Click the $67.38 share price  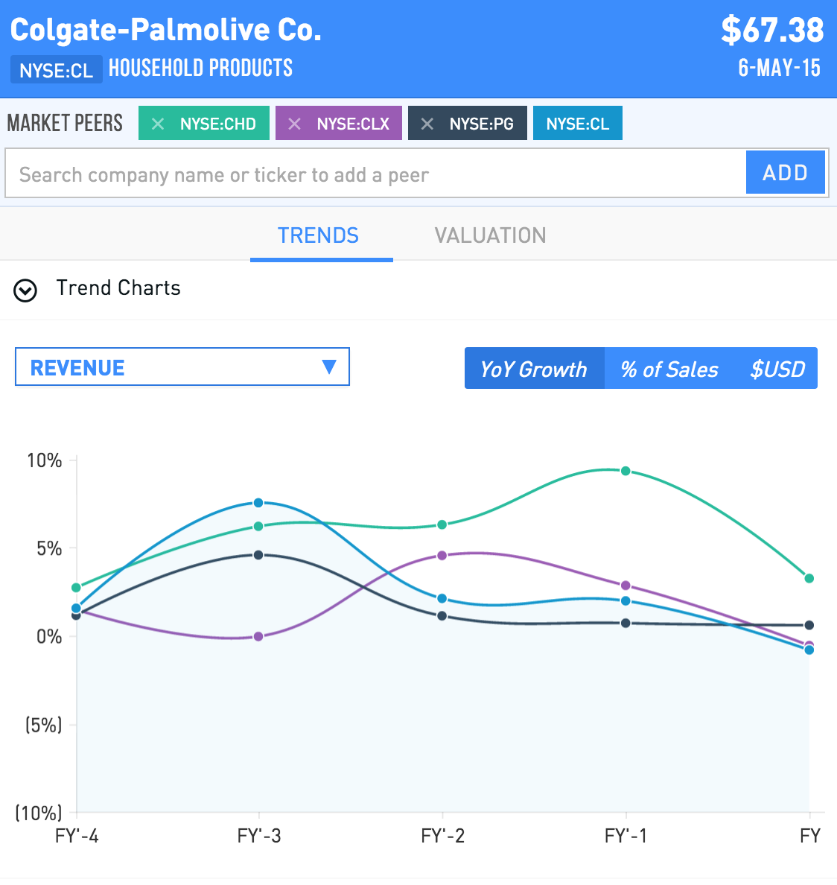[772, 29]
